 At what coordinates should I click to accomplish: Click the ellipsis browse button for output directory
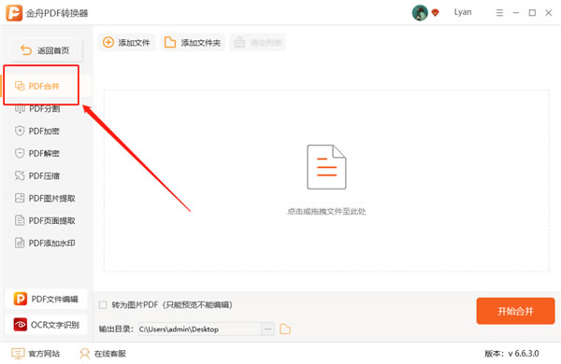pos(267,329)
